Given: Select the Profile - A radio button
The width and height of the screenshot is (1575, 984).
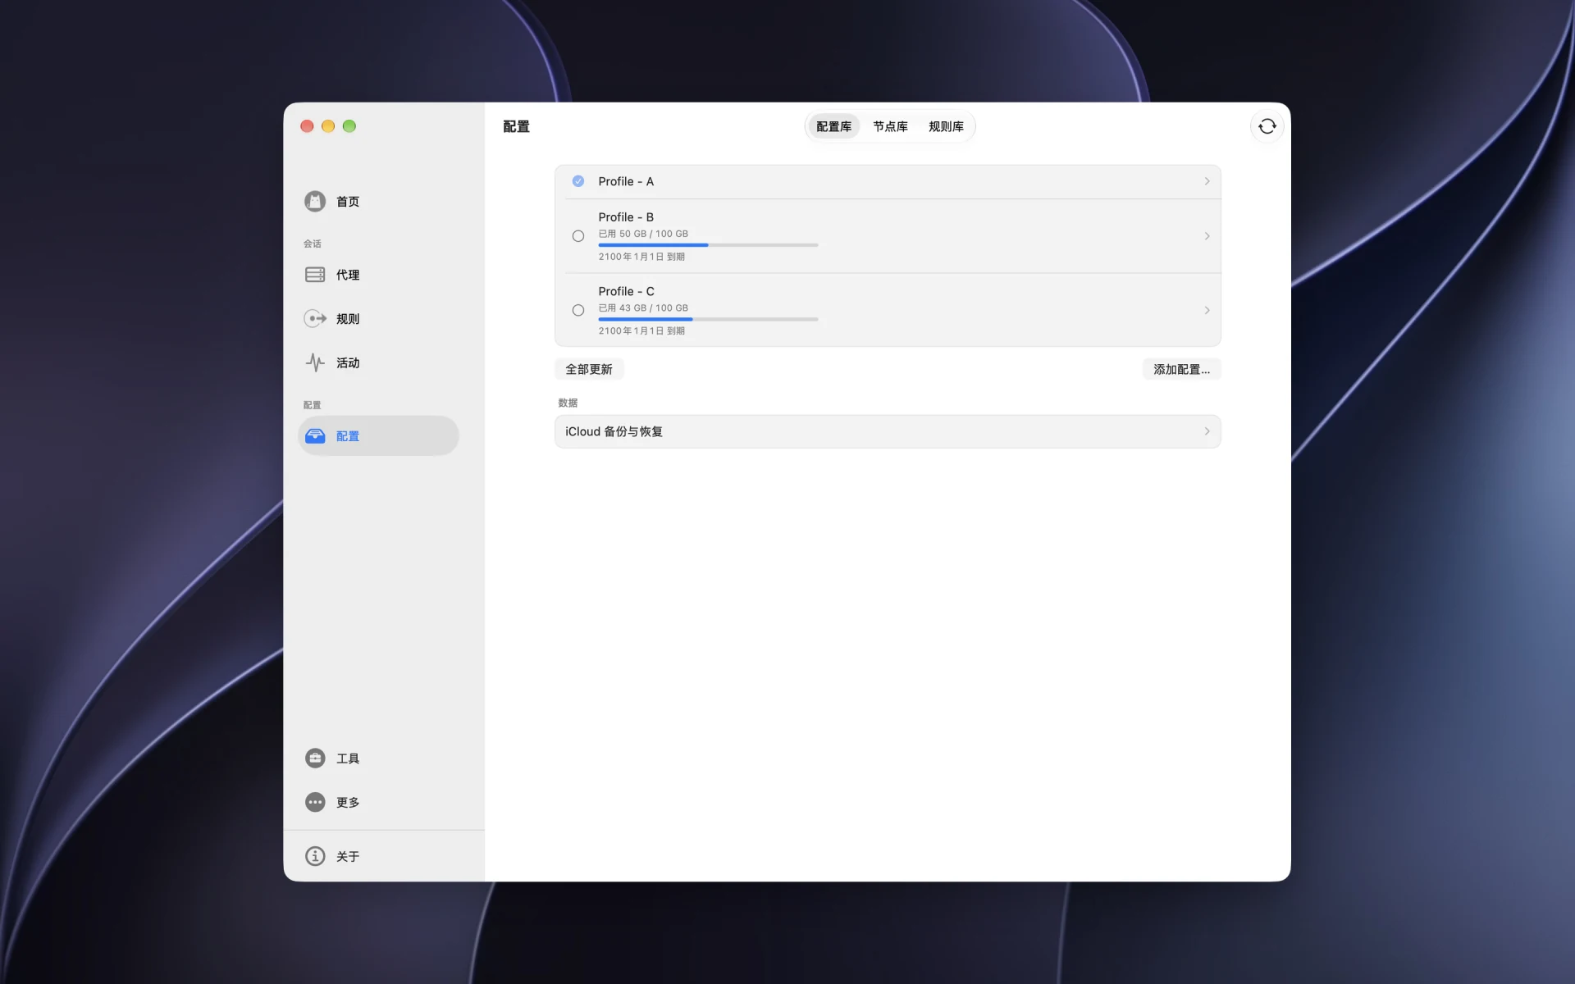Looking at the screenshot, I should 578,181.
